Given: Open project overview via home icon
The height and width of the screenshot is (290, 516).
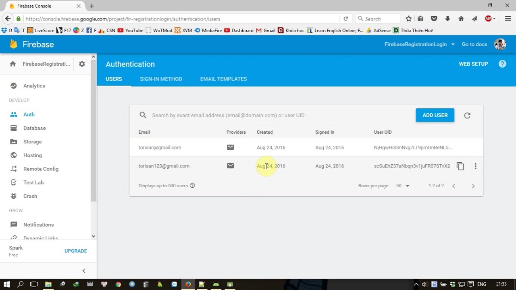Looking at the screenshot, I should point(13,64).
